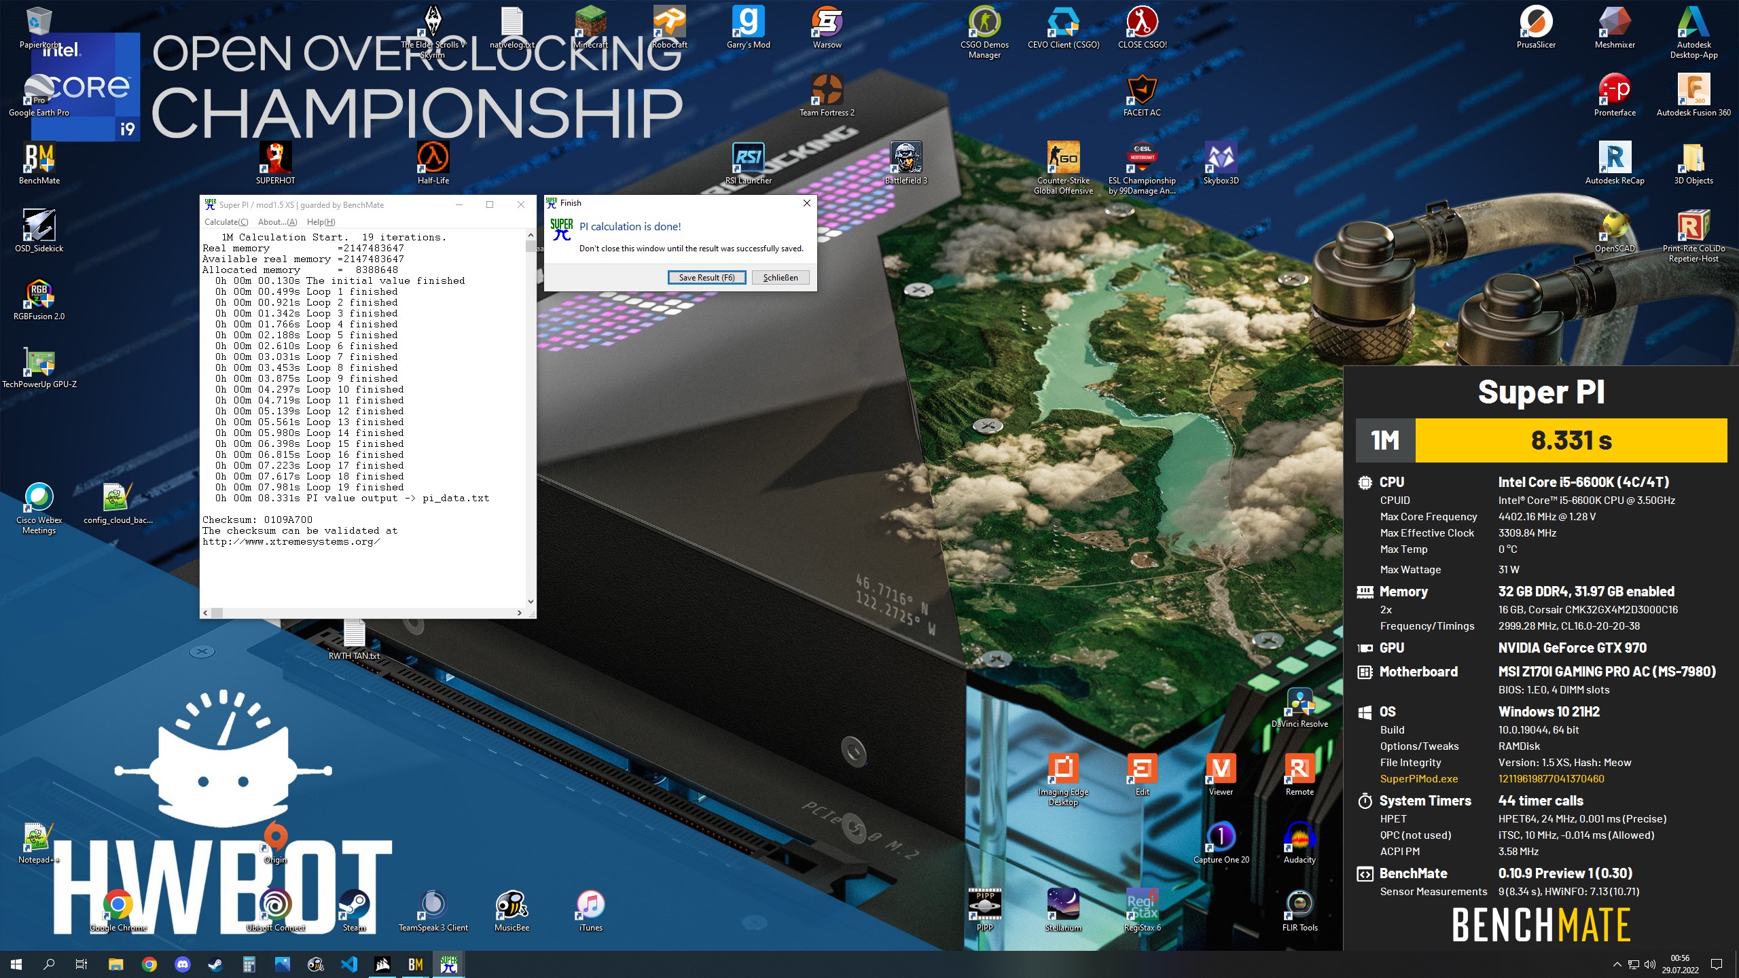The width and height of the screenshot is (1739, 978).
Task: Launch the iTunes desktop icon
Action: pos(590,911)
